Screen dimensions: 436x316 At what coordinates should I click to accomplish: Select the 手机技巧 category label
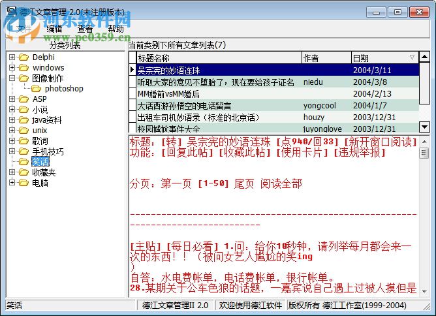(48, 151)
